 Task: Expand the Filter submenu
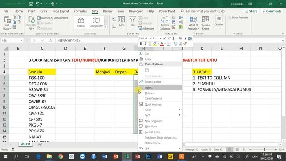click(160, 110)
